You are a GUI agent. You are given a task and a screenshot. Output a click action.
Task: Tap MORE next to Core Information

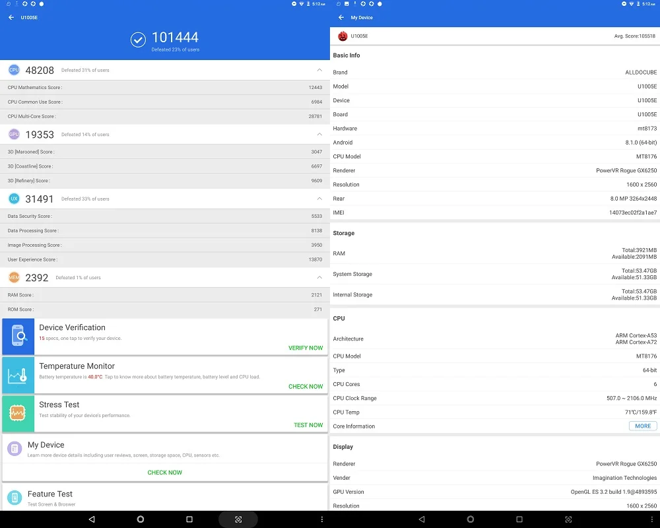pos(643,426)
